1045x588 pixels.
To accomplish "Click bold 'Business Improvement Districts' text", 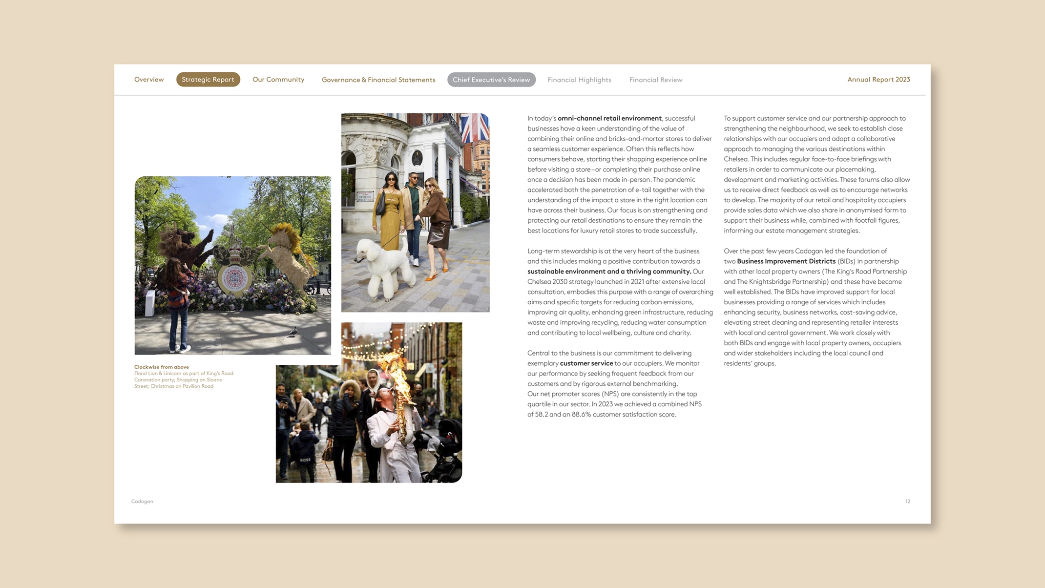I will [786, 261].
